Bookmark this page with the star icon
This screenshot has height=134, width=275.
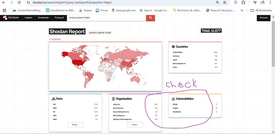point(225,2)
